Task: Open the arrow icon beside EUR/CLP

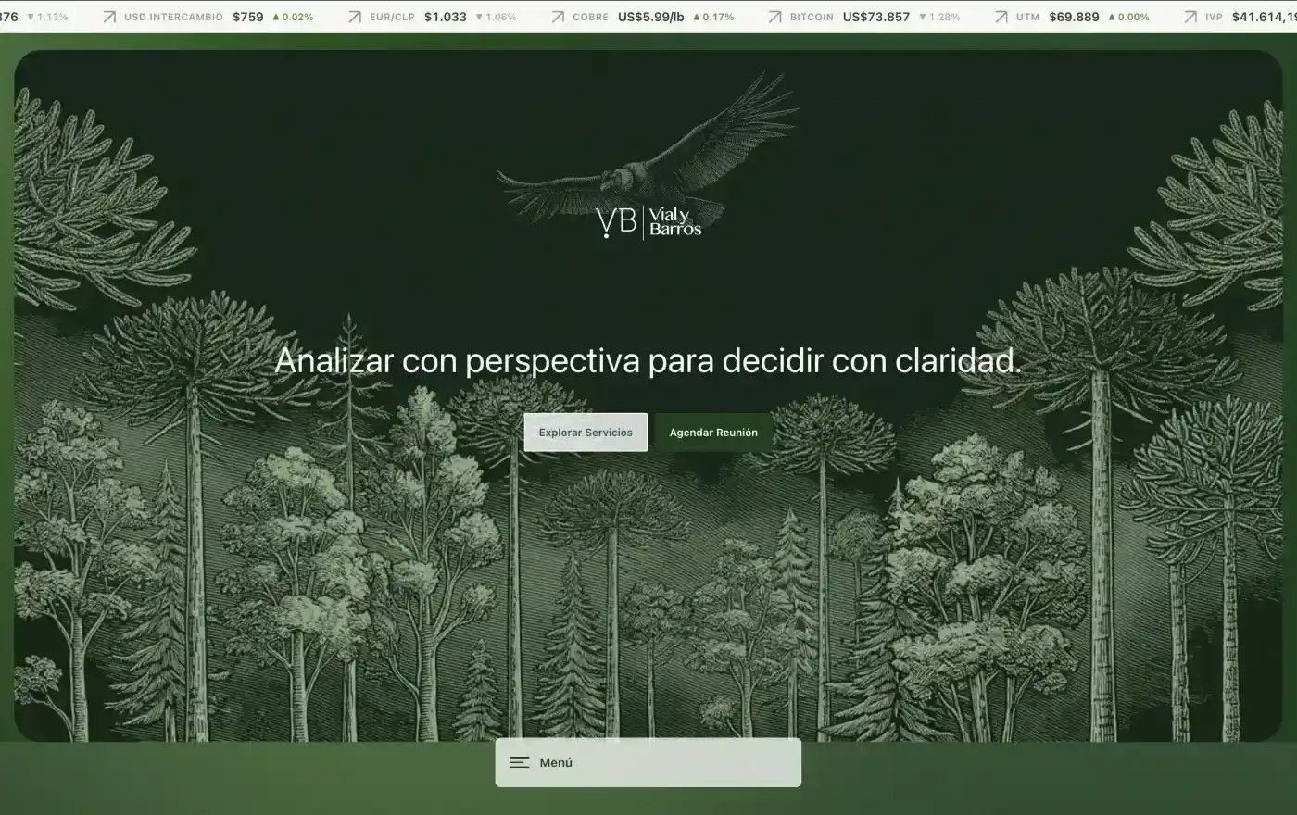Action: pyautogui.click(x=355, y=17)
